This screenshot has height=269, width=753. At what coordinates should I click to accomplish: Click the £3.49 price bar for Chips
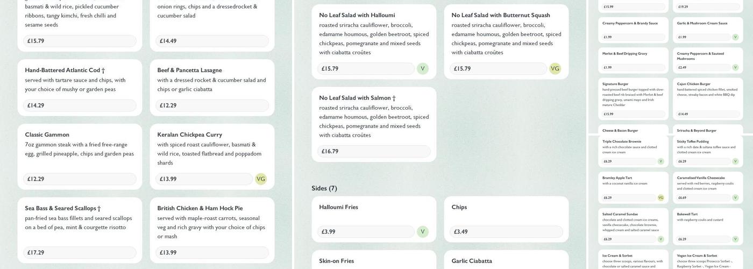tap(506, 232)
